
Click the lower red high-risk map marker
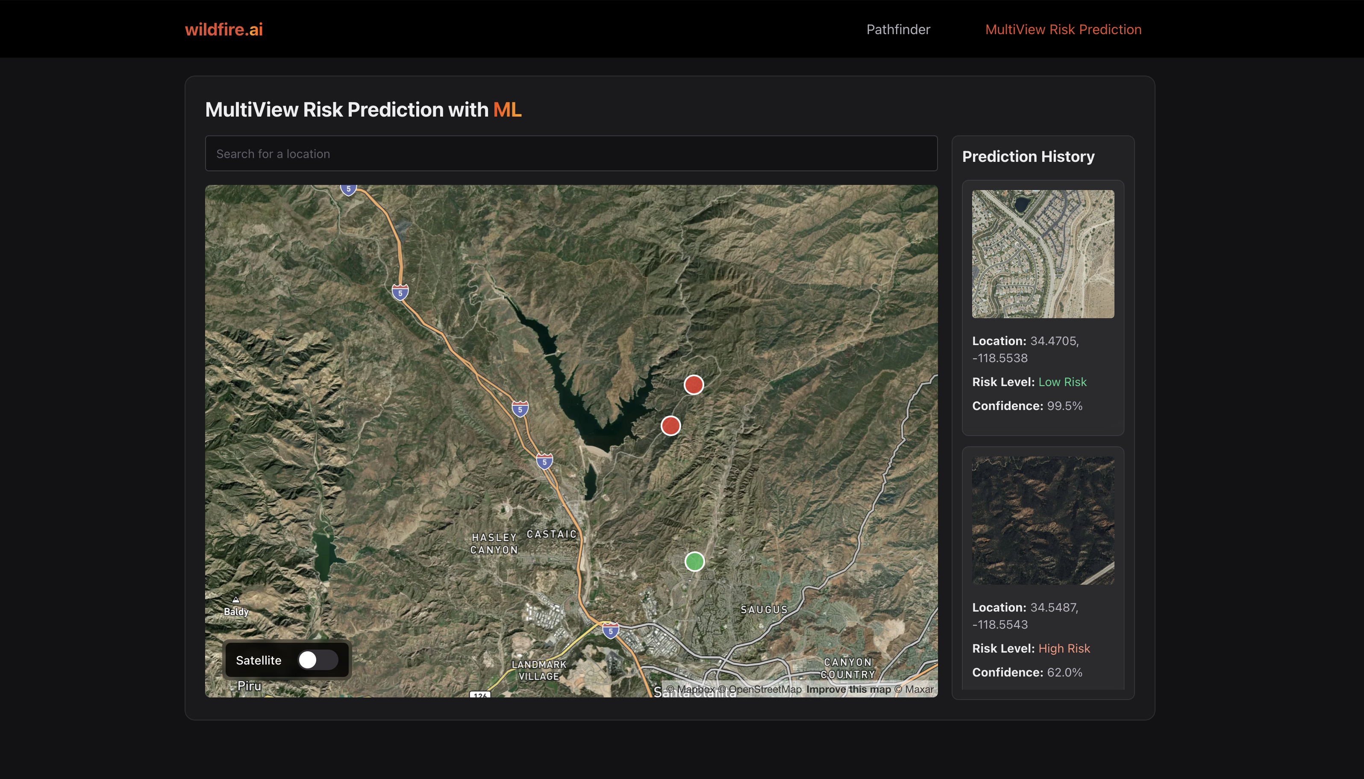tap(670, 426)
